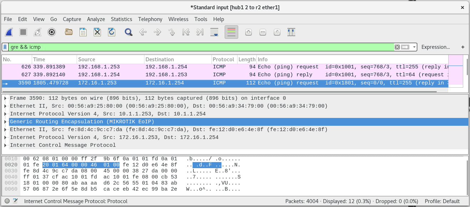Reset text to normal size

click(x=277, y=32)
